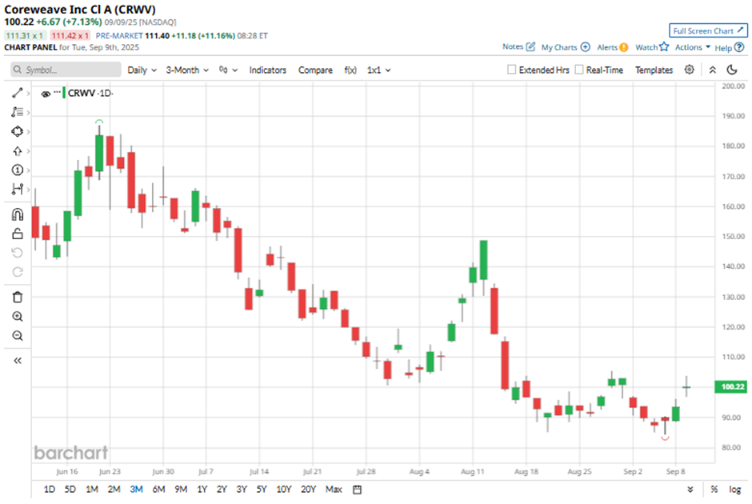Select the trend line drawing tool
This screenshot has height=504, width=752.
coord(18,93)
